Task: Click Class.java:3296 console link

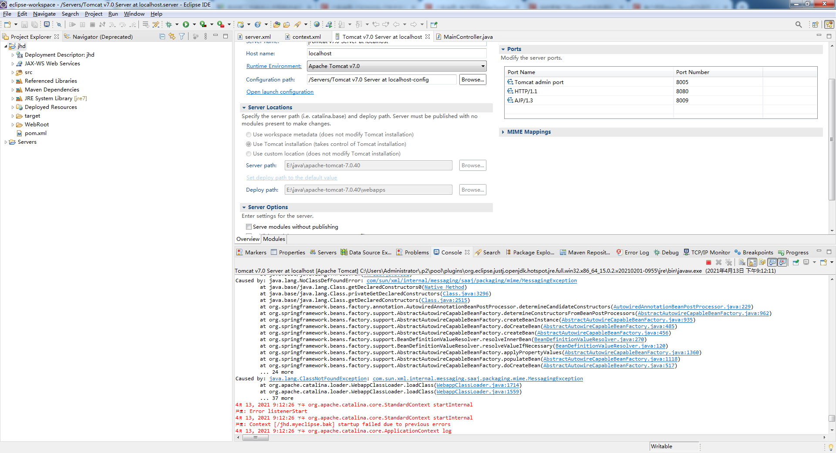Action: coord(466,294)
